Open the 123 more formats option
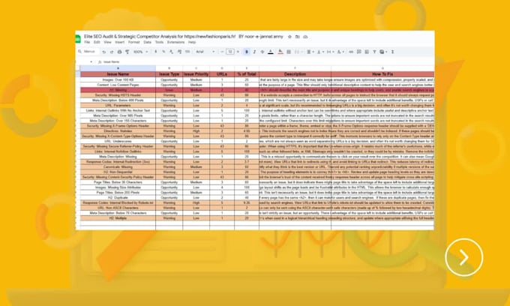 point(187,52)
